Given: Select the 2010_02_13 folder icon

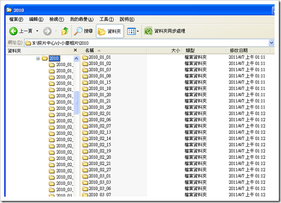Looking at the screenshot, I should 85,132.
